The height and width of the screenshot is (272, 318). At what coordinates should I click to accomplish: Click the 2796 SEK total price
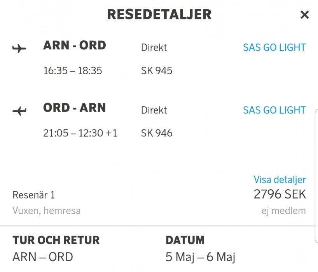(280, 194)
